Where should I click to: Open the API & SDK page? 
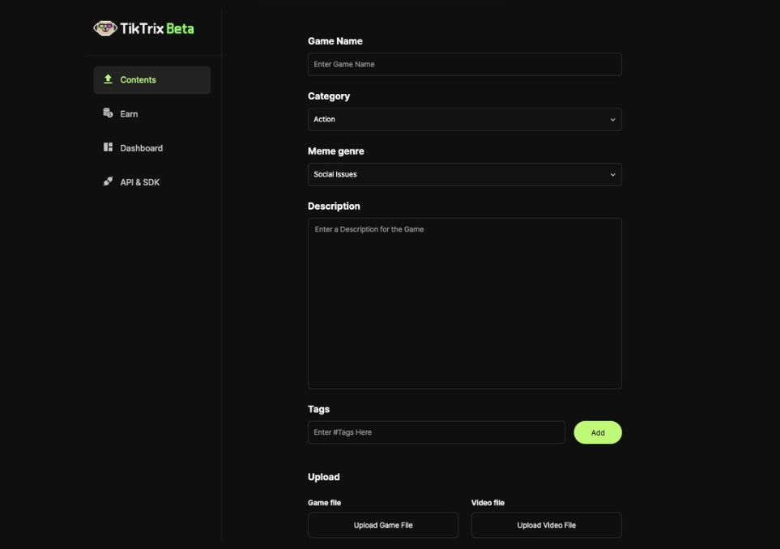(x=139, y=182)
